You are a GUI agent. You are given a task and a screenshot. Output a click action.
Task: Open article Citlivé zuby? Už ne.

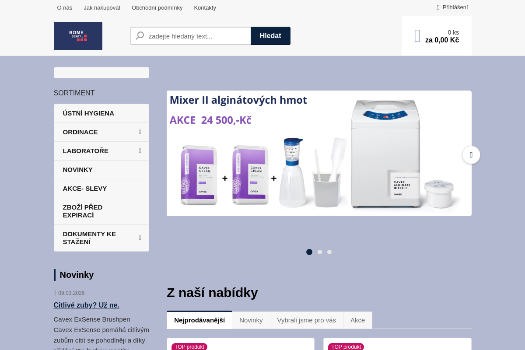87,305
